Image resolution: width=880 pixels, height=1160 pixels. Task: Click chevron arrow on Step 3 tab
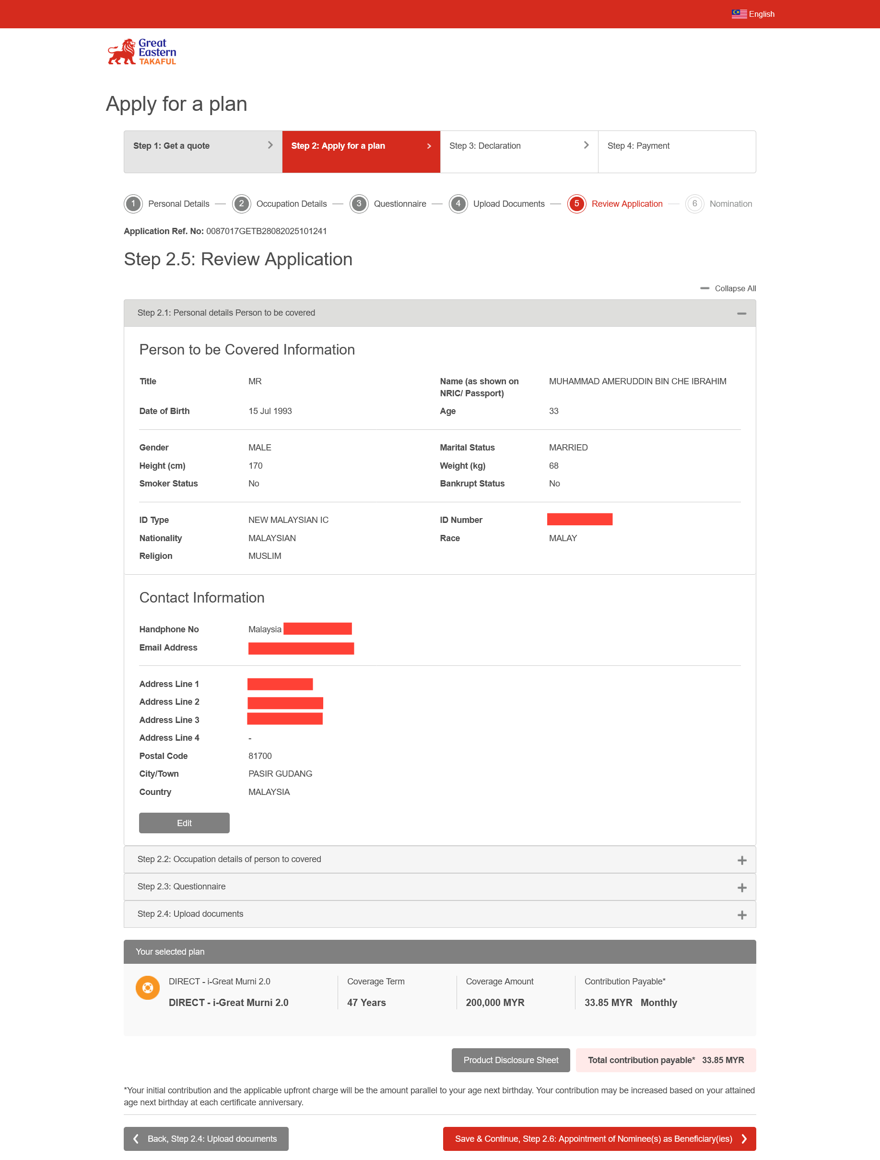point(587,145)
